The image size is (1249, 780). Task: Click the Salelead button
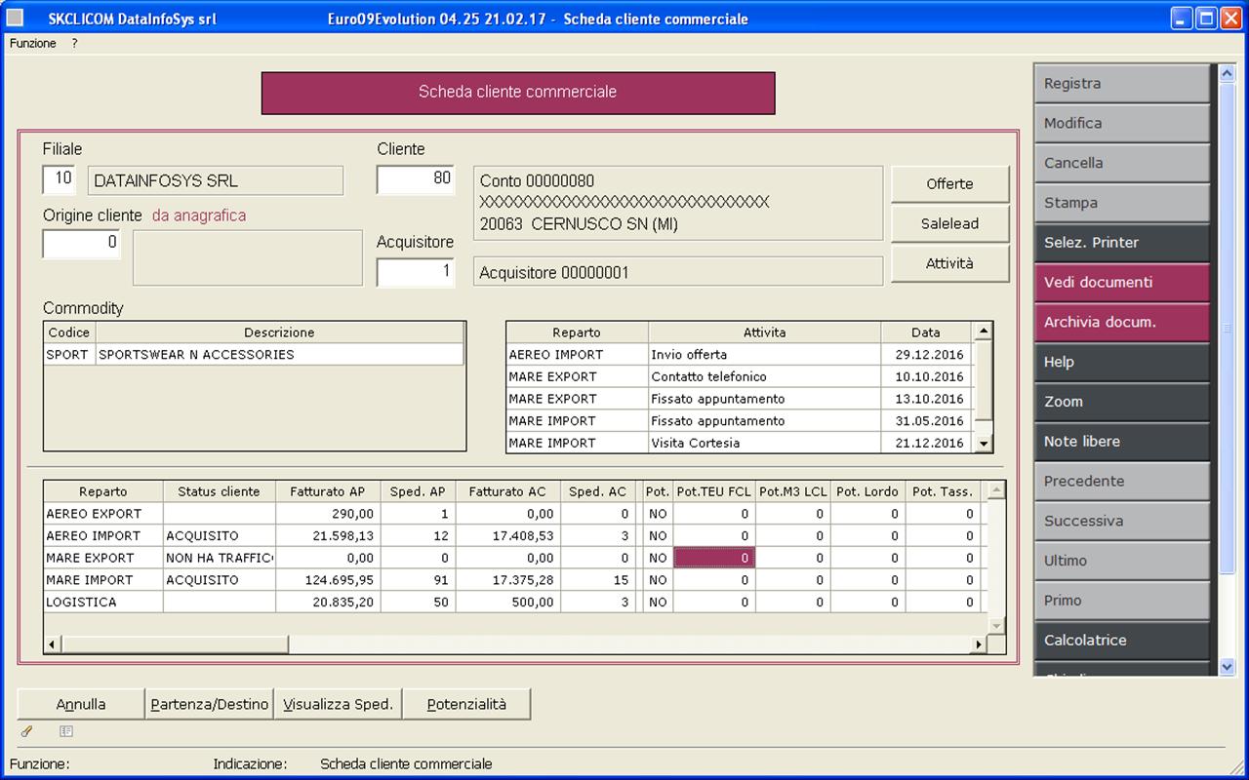pos(949,224)
